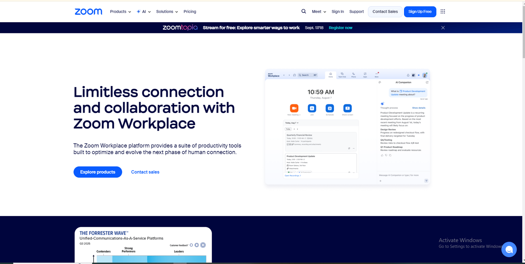The image size is (525, 264).
Task: Expand the Today, Aug 7 date dropdown
Action: coord(292,123)
